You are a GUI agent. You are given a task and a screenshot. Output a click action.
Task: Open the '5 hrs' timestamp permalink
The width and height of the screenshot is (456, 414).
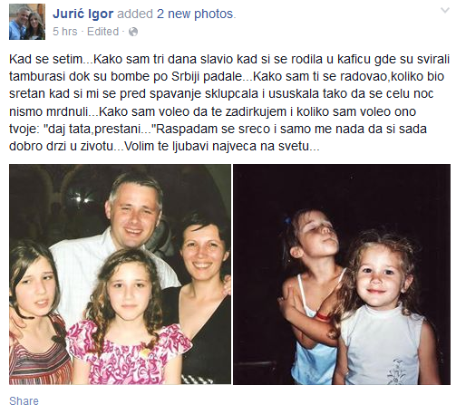[x=65, y=32]
